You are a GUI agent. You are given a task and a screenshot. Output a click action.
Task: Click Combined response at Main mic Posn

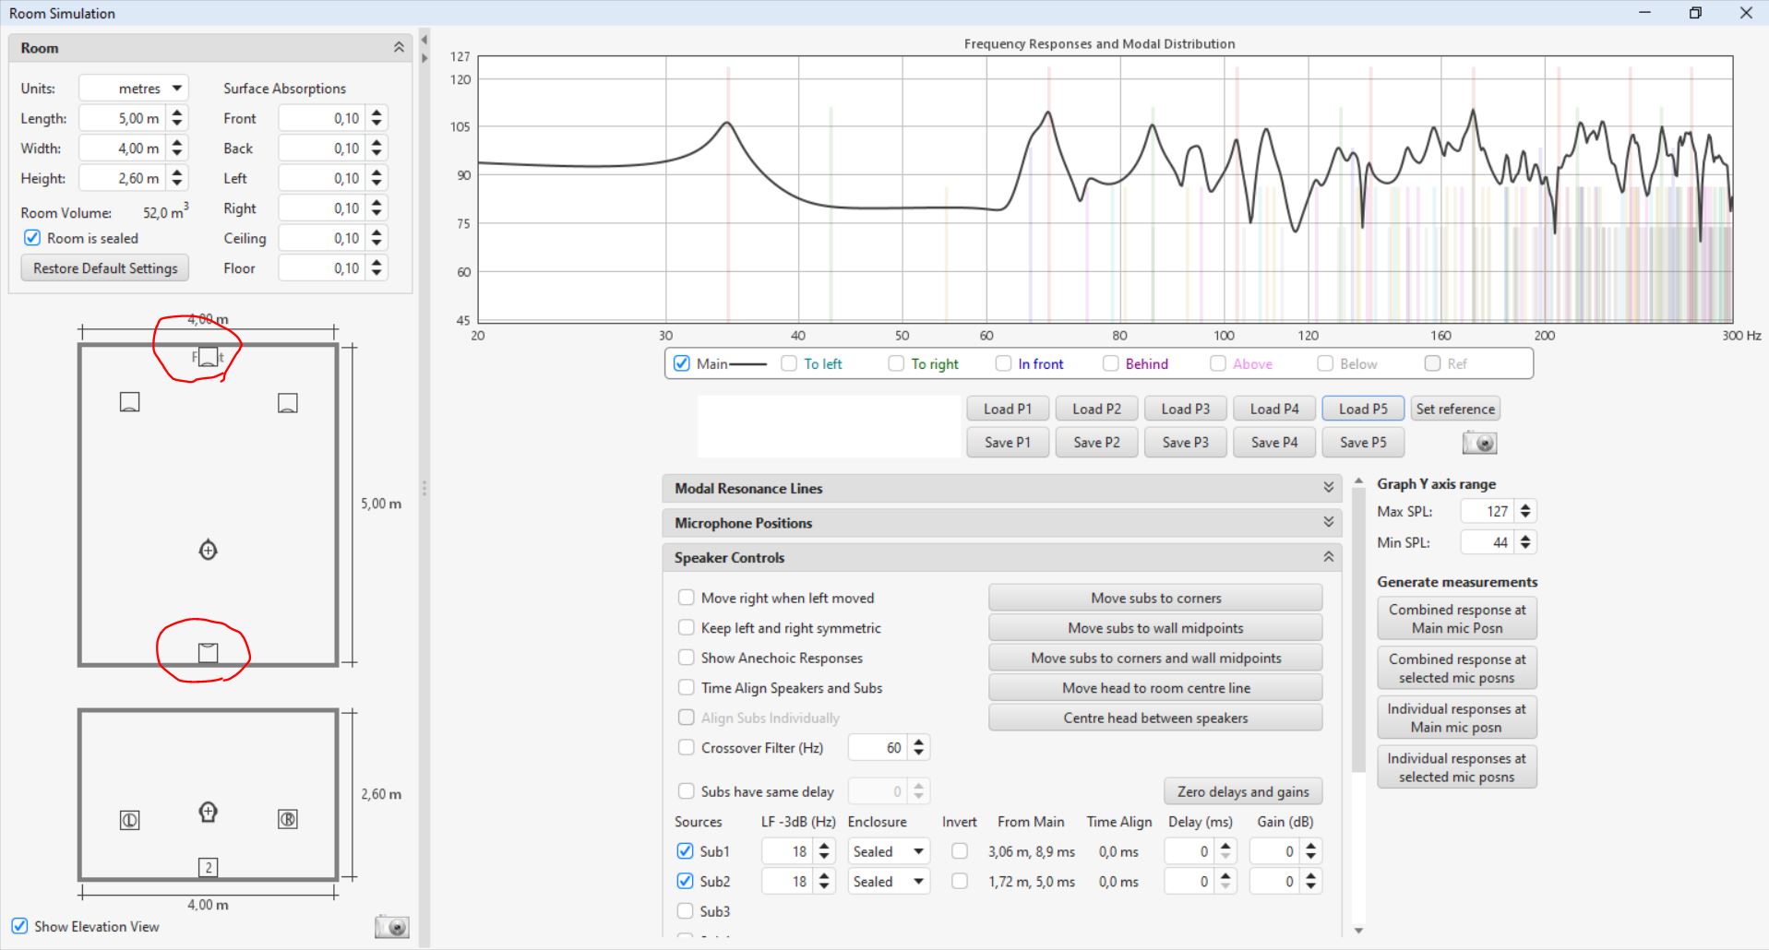(1457, 619)
